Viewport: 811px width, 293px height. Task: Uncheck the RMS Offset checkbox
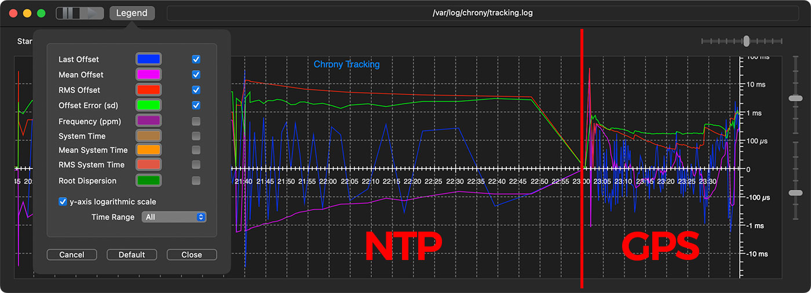[x=196, y=90]
